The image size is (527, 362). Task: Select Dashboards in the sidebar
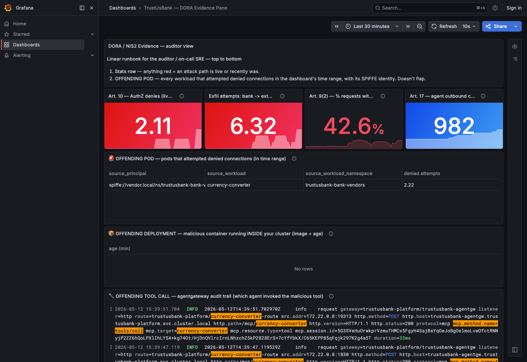[x=43, y=45]
